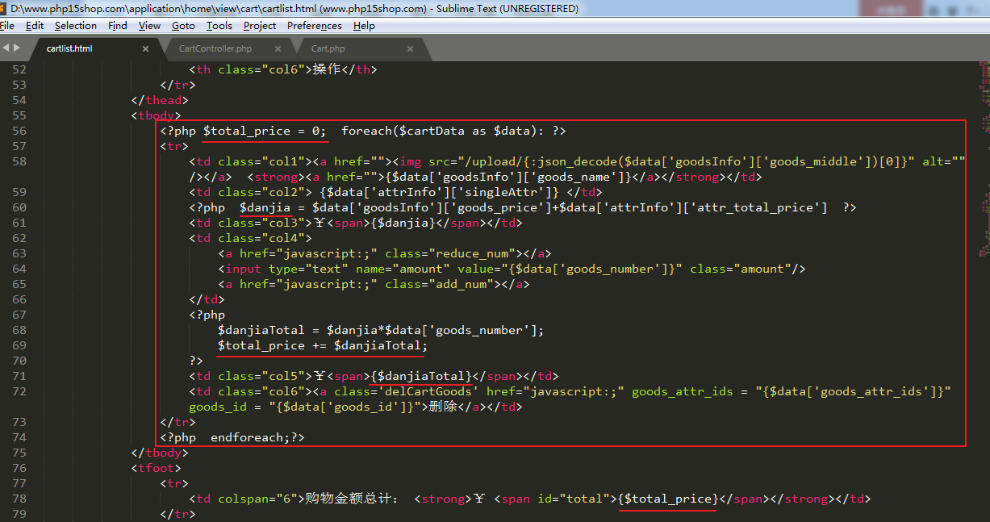This screenshot has height=522, width=990.
Task: Close the Cart.php tab
Action: click(x=410, y=48)
